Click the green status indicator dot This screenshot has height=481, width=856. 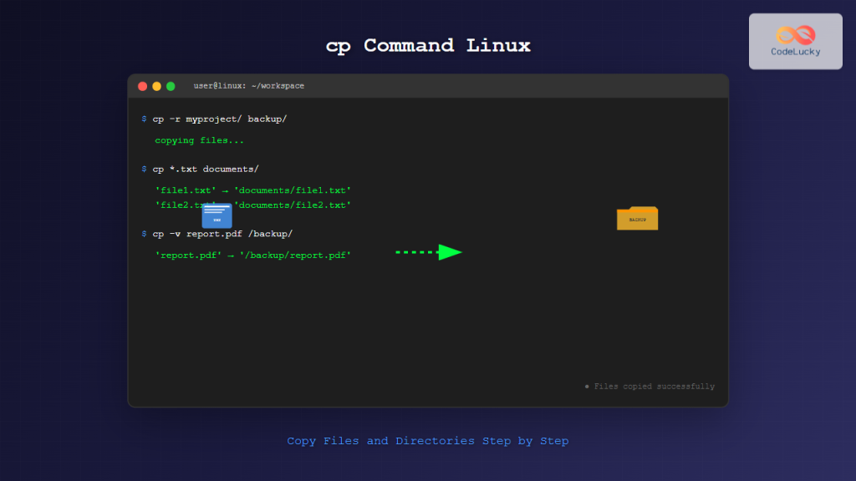(588, 387)
